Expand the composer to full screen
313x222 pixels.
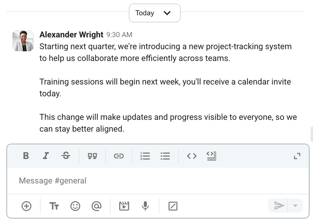[x=297, y=156]
